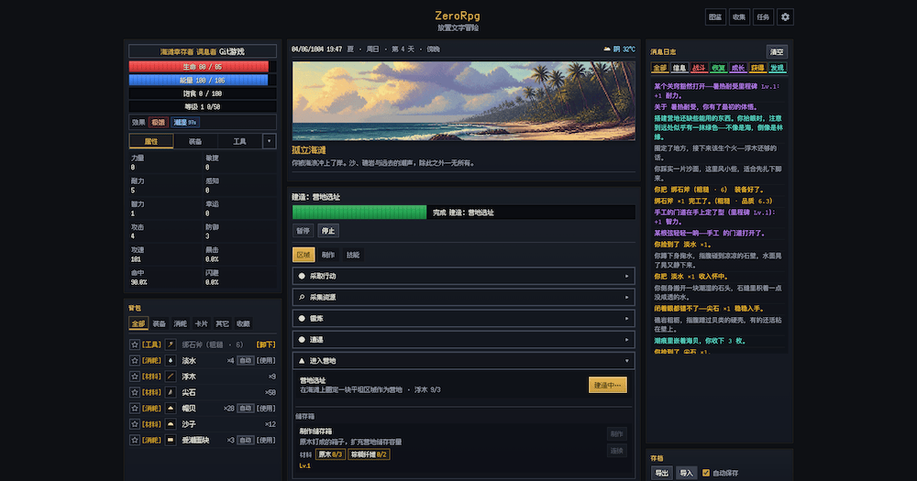Click the 建造中 build button
Screen dimensions: 917x481
point(608,385)
